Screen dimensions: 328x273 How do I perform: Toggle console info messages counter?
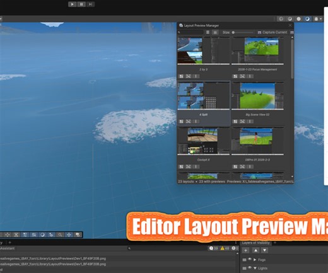[213, 248]
